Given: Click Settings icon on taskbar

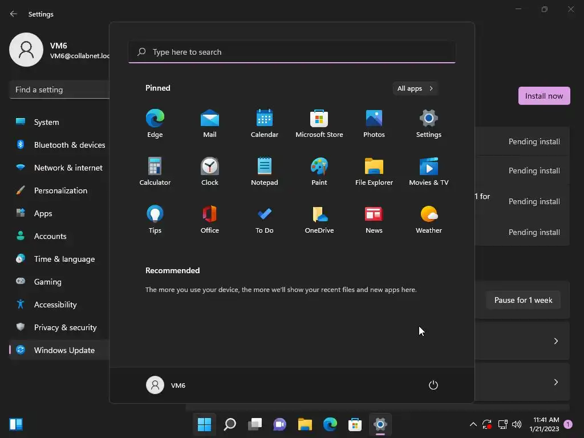Looking at the screenshot, I should click(380, 424).
